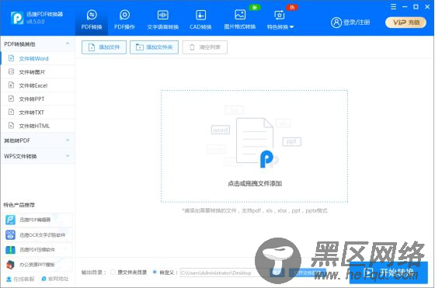Switch to the CAD转换 tab

coord(200,19)
